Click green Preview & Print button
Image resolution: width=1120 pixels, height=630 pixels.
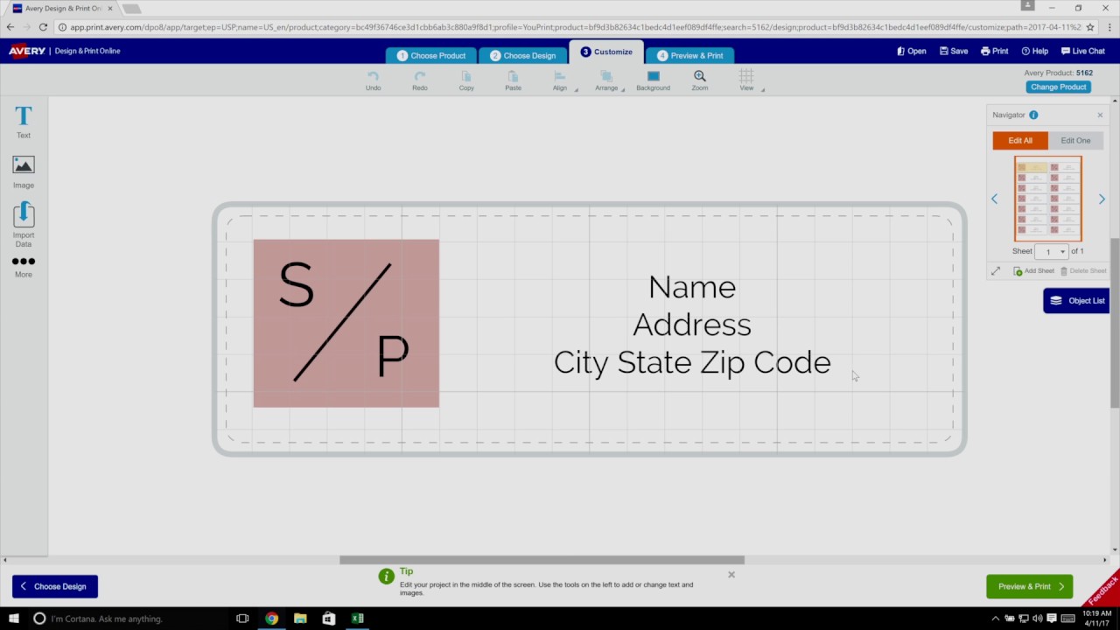pyautogui.click(x=1029, y=586)
